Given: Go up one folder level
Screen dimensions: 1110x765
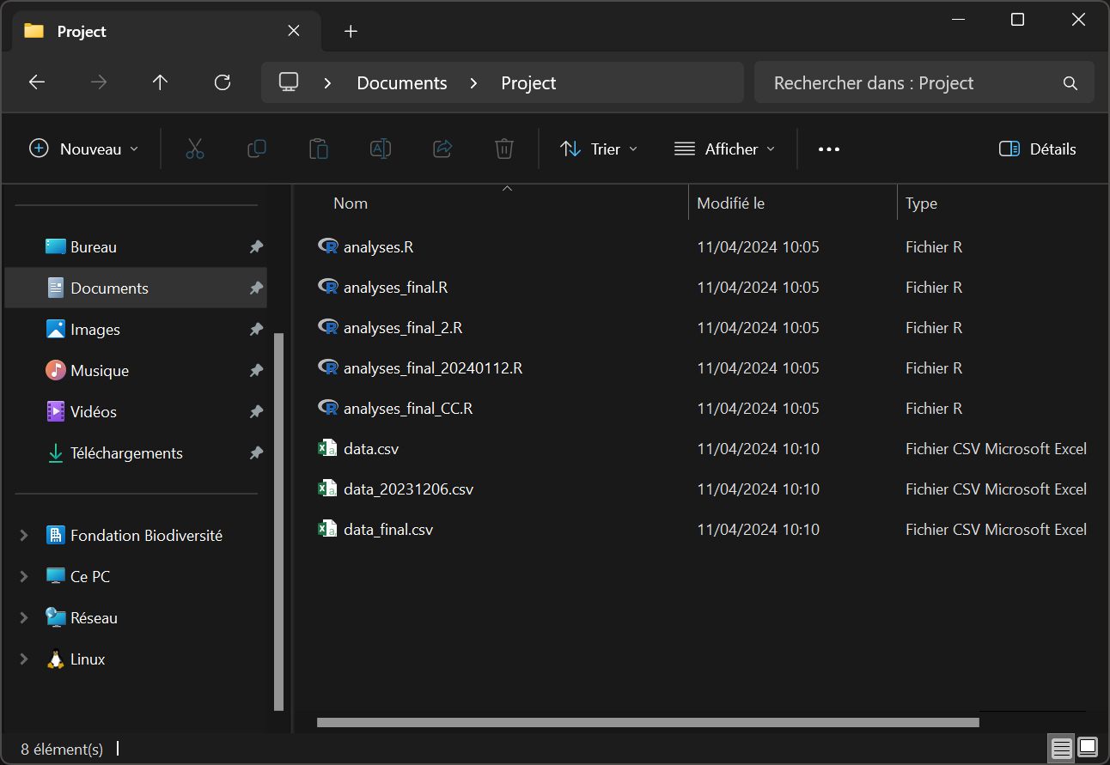Looking at the screenshot, I should (160, 82).
